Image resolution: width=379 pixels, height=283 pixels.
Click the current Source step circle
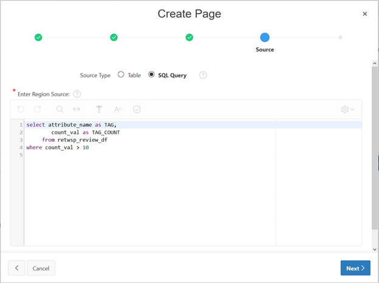[265, 38]
